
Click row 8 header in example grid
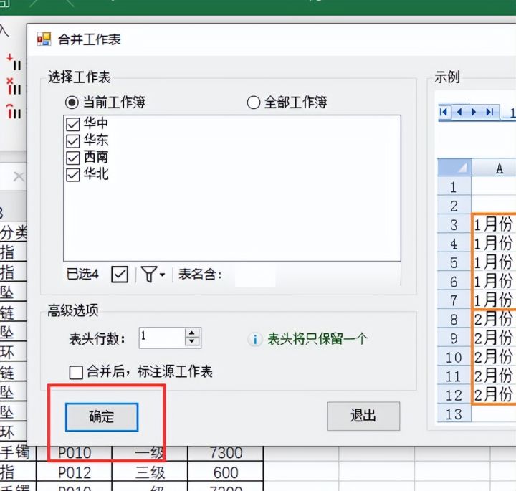(x=454, y=319)
